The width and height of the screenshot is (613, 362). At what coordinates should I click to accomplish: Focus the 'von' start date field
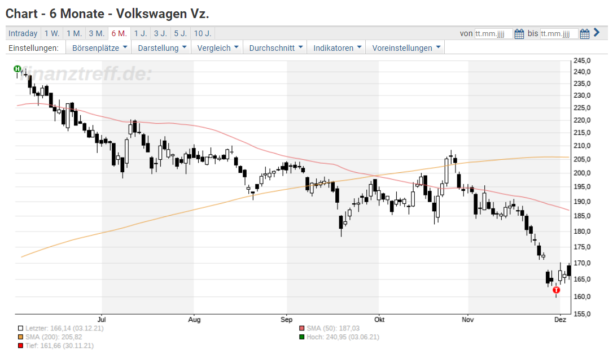(493, 34)
